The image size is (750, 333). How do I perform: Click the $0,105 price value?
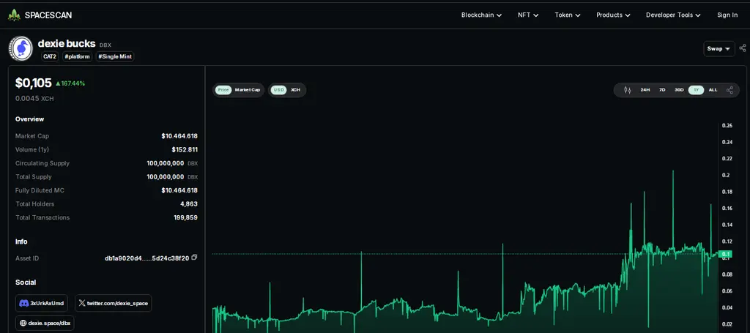(x=33, y=83)
